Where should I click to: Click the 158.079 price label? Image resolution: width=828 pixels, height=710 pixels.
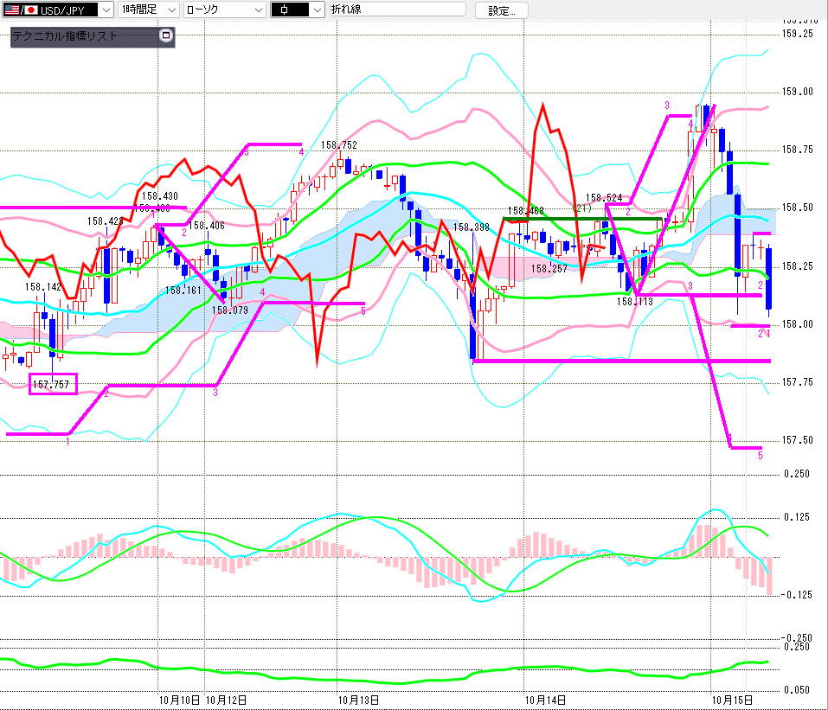[229, 310]
